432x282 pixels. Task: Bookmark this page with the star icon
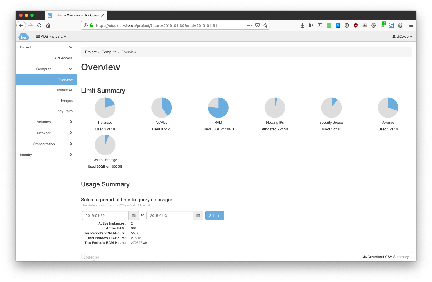click(x=265, y=25)
